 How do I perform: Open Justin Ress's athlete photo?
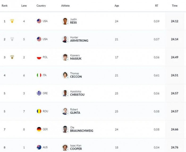(65, 21)
